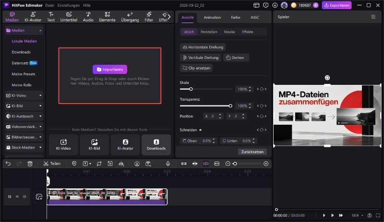Open the Übergang transitions tab
The width and height of the screenshot is (384, 222).
[x=130, y=17]
